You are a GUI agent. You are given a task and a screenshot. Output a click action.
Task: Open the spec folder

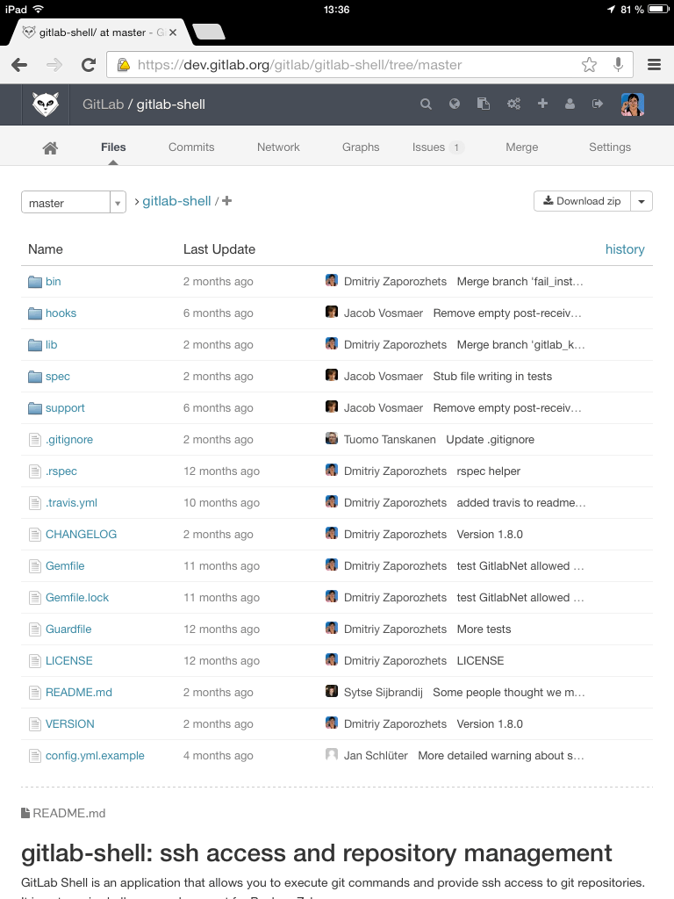point(58,377)
